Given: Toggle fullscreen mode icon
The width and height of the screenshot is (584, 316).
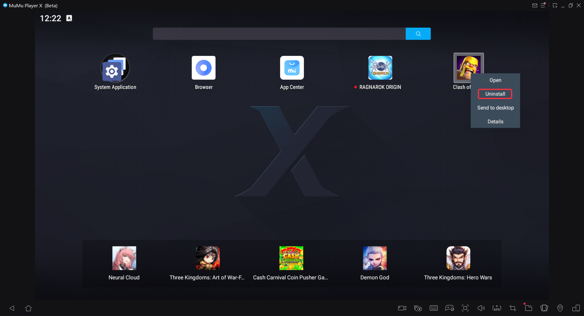Looking at the screenshot, I should [x=465, y=308].
